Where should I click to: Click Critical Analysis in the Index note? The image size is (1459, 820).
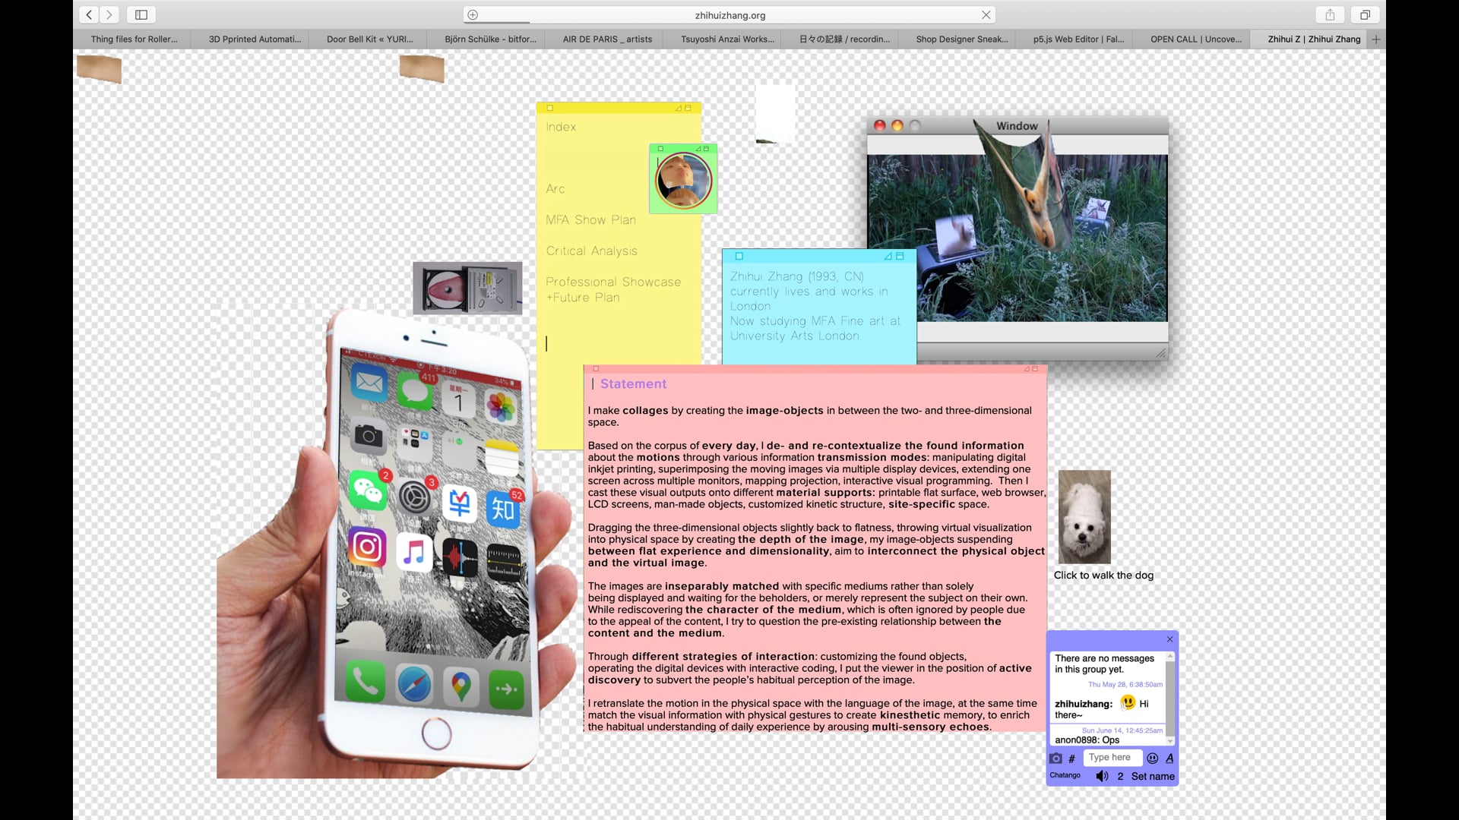[591, 251]
